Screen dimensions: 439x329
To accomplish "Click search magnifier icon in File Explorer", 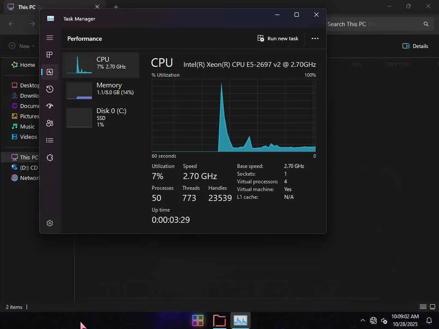I will (426, 24).
